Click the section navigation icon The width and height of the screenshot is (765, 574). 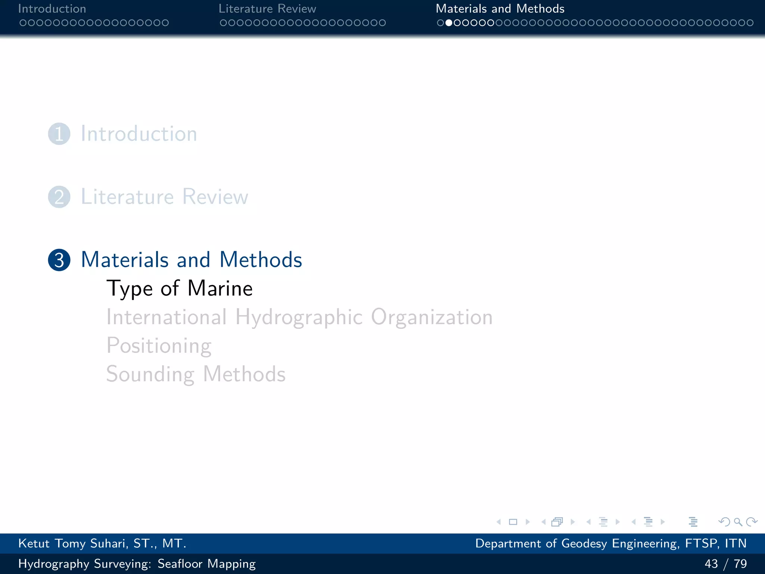pyautogui.click(x=648, y=522)
